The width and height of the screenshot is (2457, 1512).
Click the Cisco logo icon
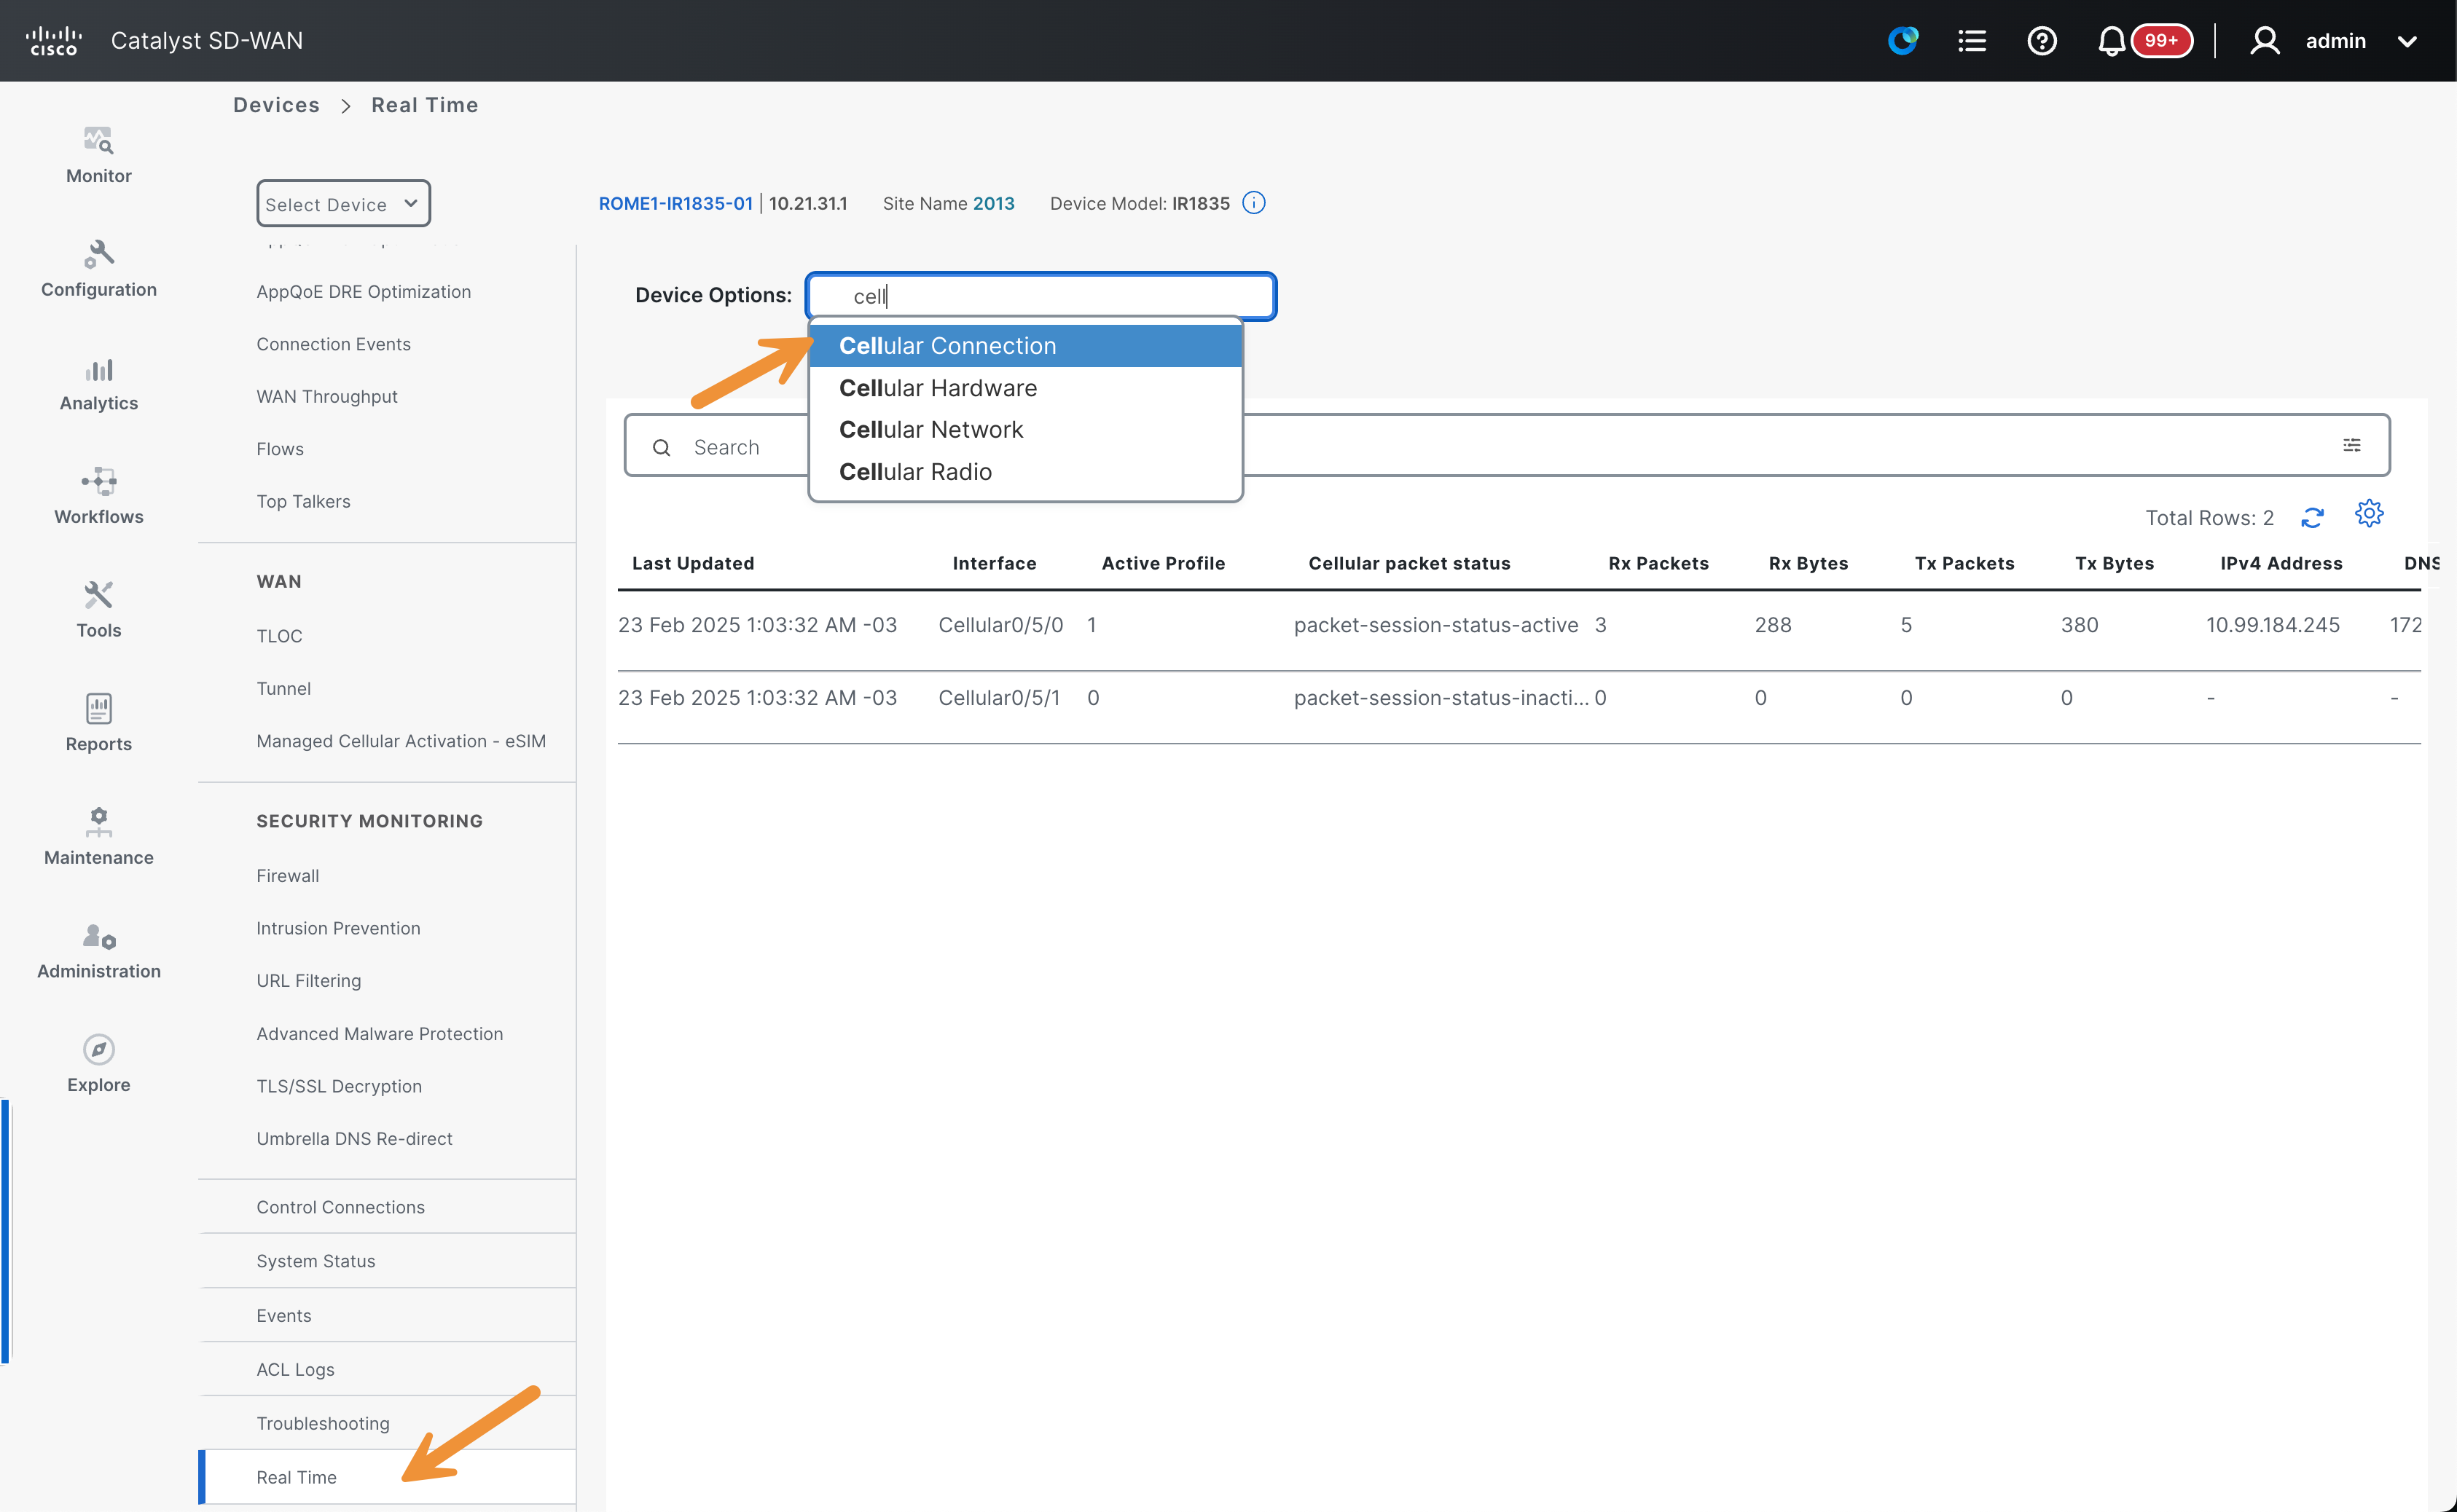[53, 41]
